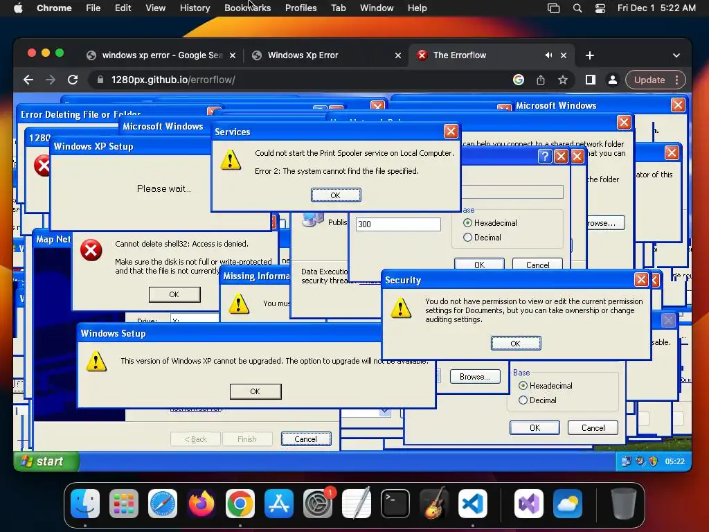Open Chrome side panel icon

coord(590,80)
